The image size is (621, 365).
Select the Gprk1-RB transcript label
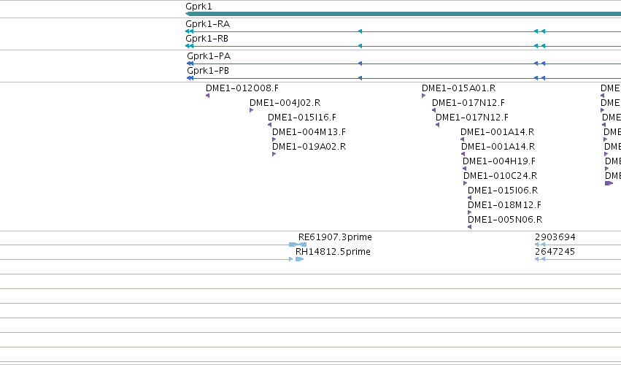pyautogui.click(x=207, y=39)
